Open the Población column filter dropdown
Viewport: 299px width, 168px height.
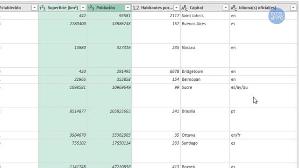coord(128,8)
